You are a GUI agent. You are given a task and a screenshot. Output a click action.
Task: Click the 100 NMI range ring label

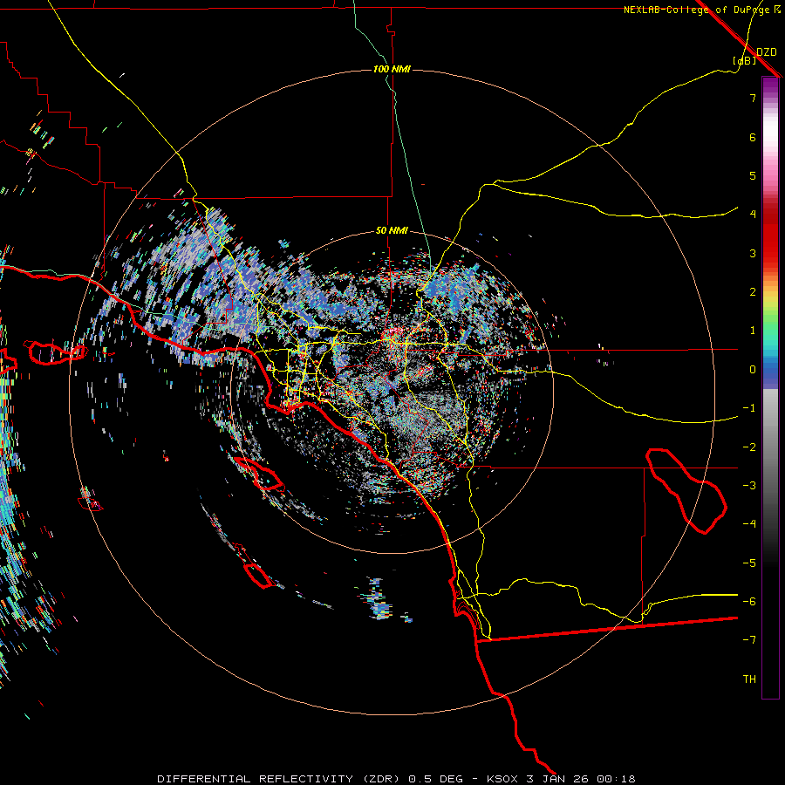tap(392, 69)
